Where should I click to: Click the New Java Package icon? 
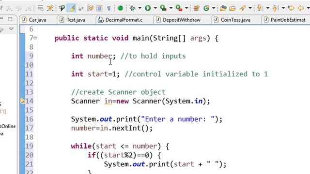(196, 8)
